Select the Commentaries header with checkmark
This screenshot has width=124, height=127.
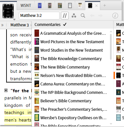pyautogui.click(x=50, y=25)
